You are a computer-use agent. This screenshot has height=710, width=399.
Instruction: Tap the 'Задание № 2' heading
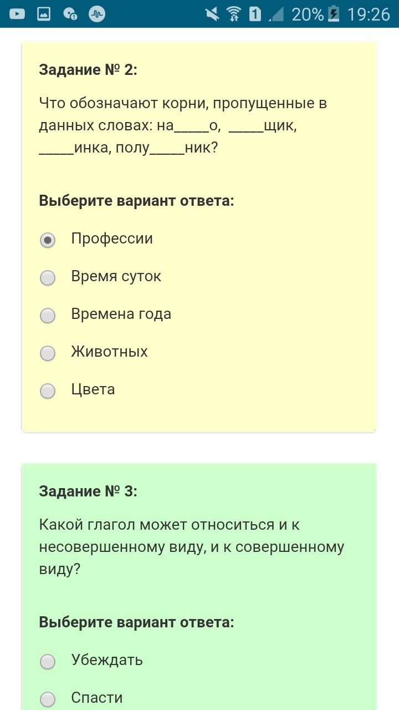click(88, 70)
